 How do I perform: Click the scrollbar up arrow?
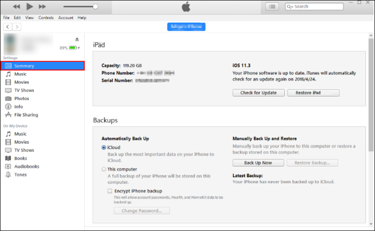[371, 36]
